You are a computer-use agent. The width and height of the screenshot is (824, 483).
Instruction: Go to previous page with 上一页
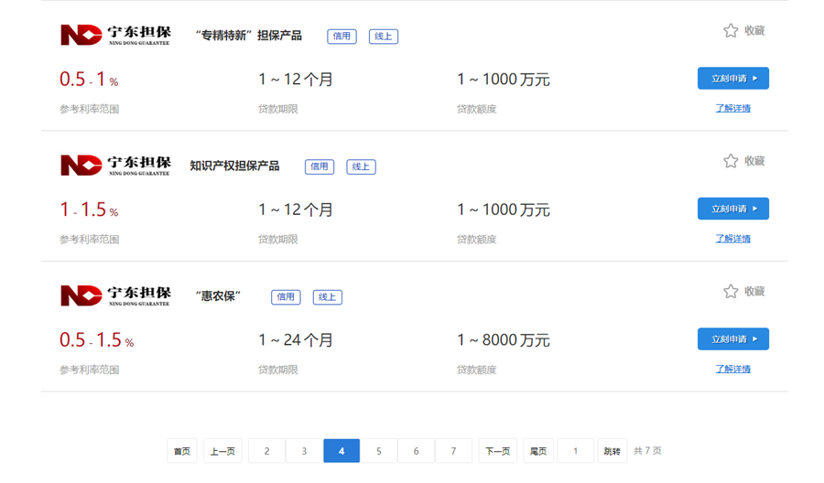222,451
